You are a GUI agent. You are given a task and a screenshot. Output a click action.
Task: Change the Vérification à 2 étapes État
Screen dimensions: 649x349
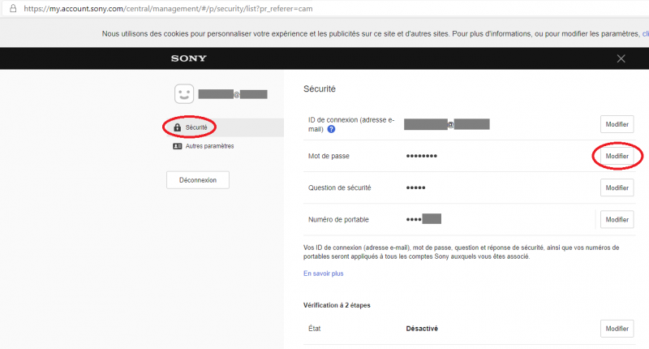617,329
